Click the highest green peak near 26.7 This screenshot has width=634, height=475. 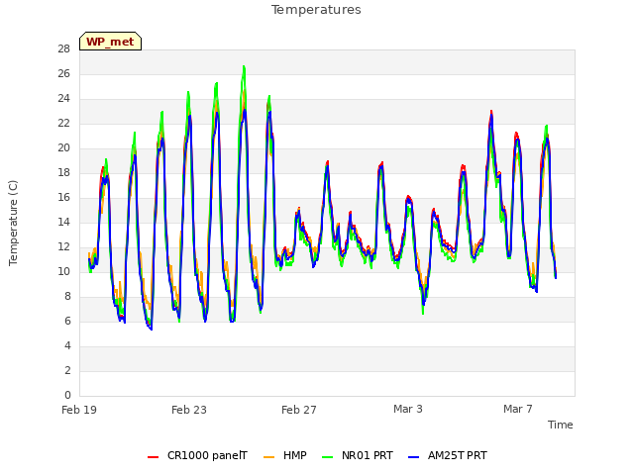244,66
